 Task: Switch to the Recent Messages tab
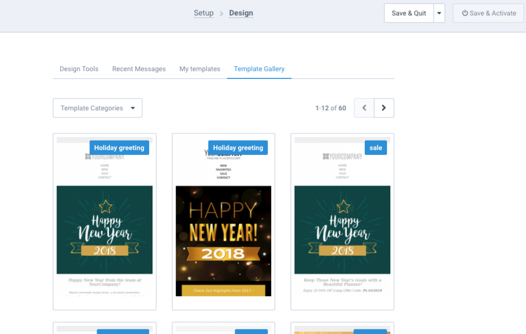[x=139, y=69]
